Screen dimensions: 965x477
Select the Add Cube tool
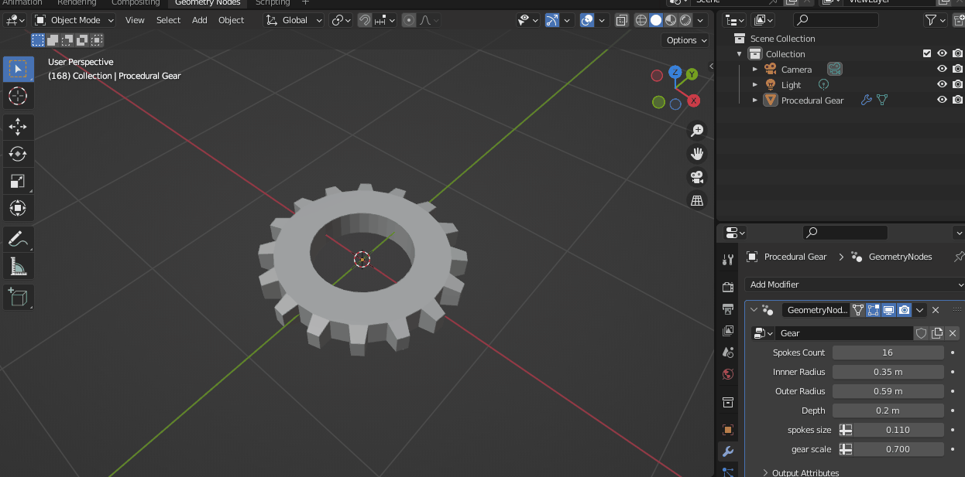point(18,298)
